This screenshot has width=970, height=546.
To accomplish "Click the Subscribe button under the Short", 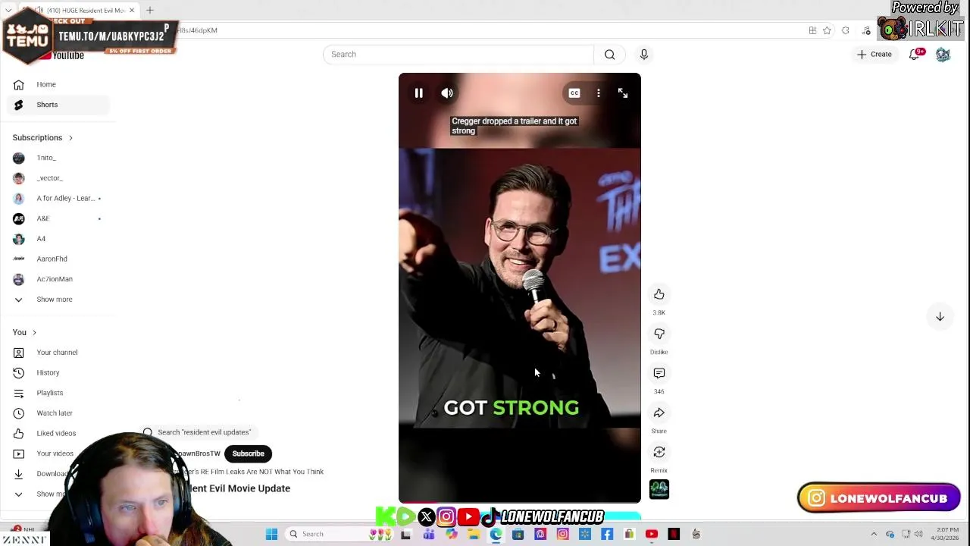I will (249, 453).
